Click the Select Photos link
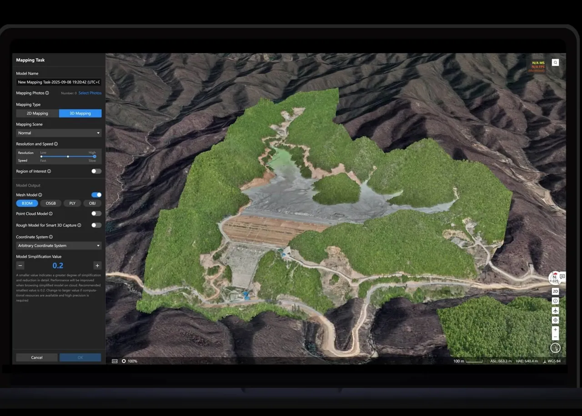The width and height of the screenshot is (582, 416). (90, 93)
